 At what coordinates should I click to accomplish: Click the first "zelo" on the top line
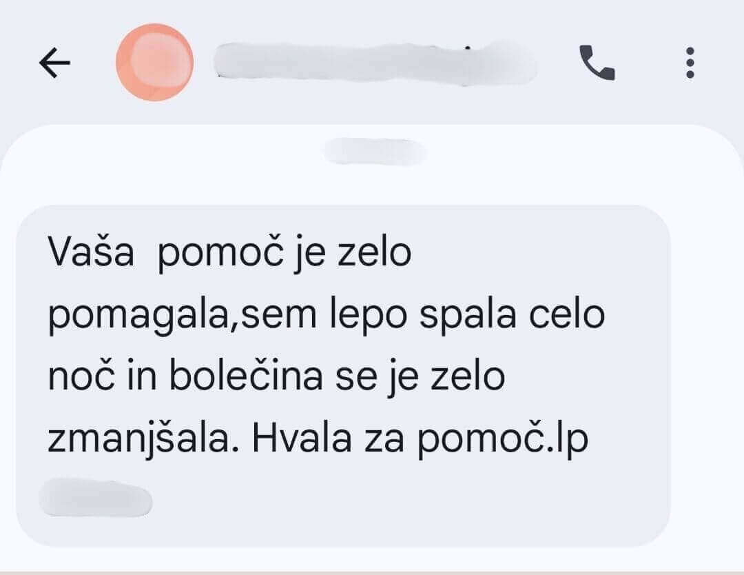(x=374, y=252)
